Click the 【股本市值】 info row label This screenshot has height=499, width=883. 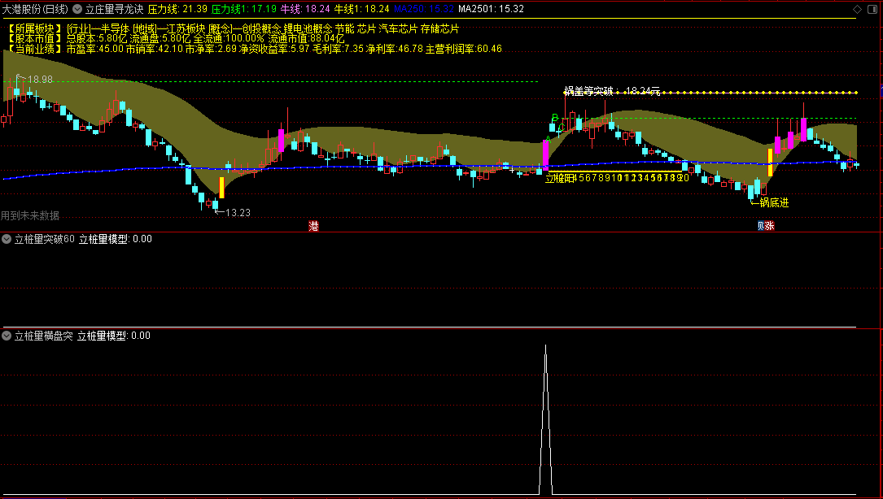(35, 39)
